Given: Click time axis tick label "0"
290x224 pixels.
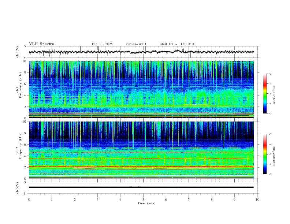Looking at the screenshot, I should click(29, 199).
